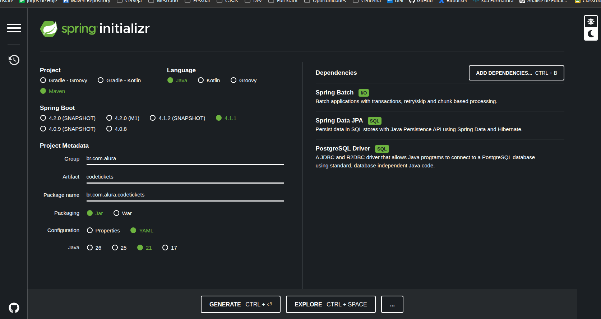Click the PostgreSQL Driver dependency title
This screenshot has width=601, height=319.
pos(343,149)
